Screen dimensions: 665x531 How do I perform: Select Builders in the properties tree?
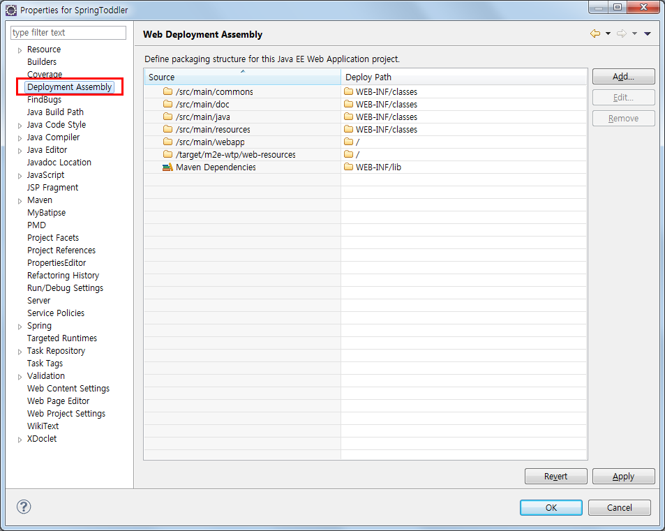(42, 61)
